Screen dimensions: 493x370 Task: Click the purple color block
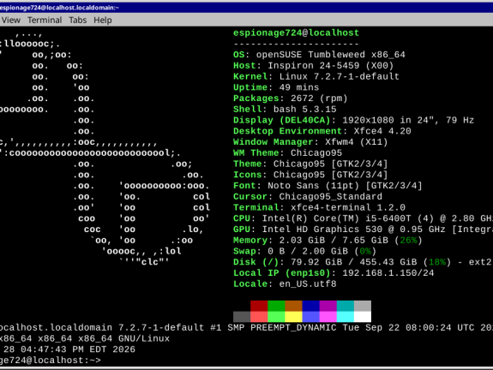[x=328, y=306]
